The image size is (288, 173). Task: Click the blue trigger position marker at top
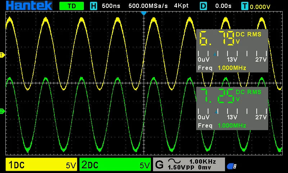pos(144,13)
